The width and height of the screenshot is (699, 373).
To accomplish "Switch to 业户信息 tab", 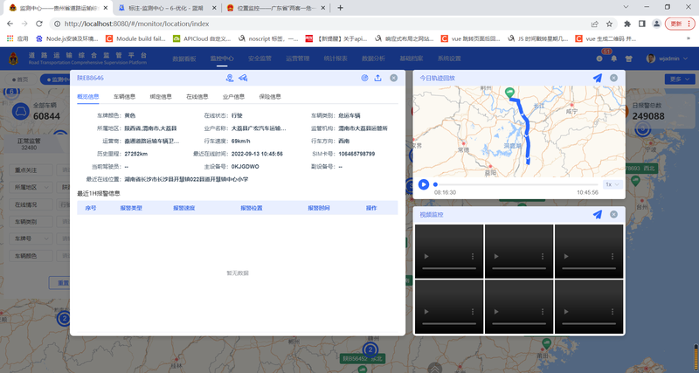I will pos(233,97).
